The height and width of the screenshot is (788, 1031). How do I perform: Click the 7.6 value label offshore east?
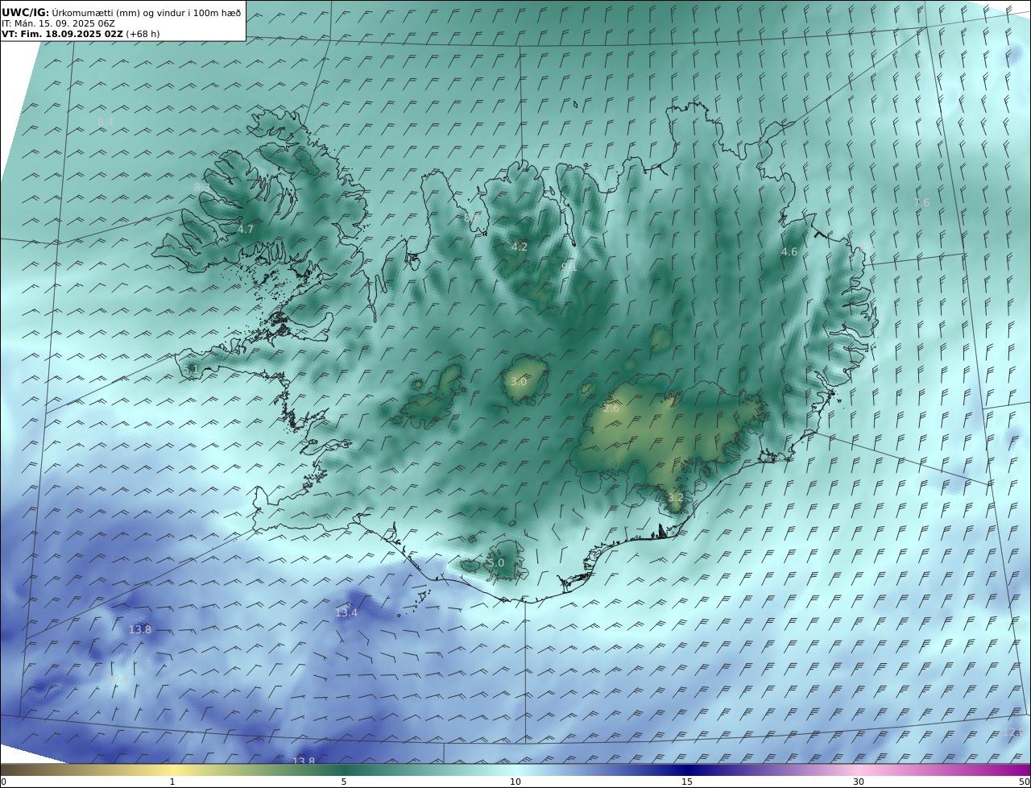click(x=921, y=202)
